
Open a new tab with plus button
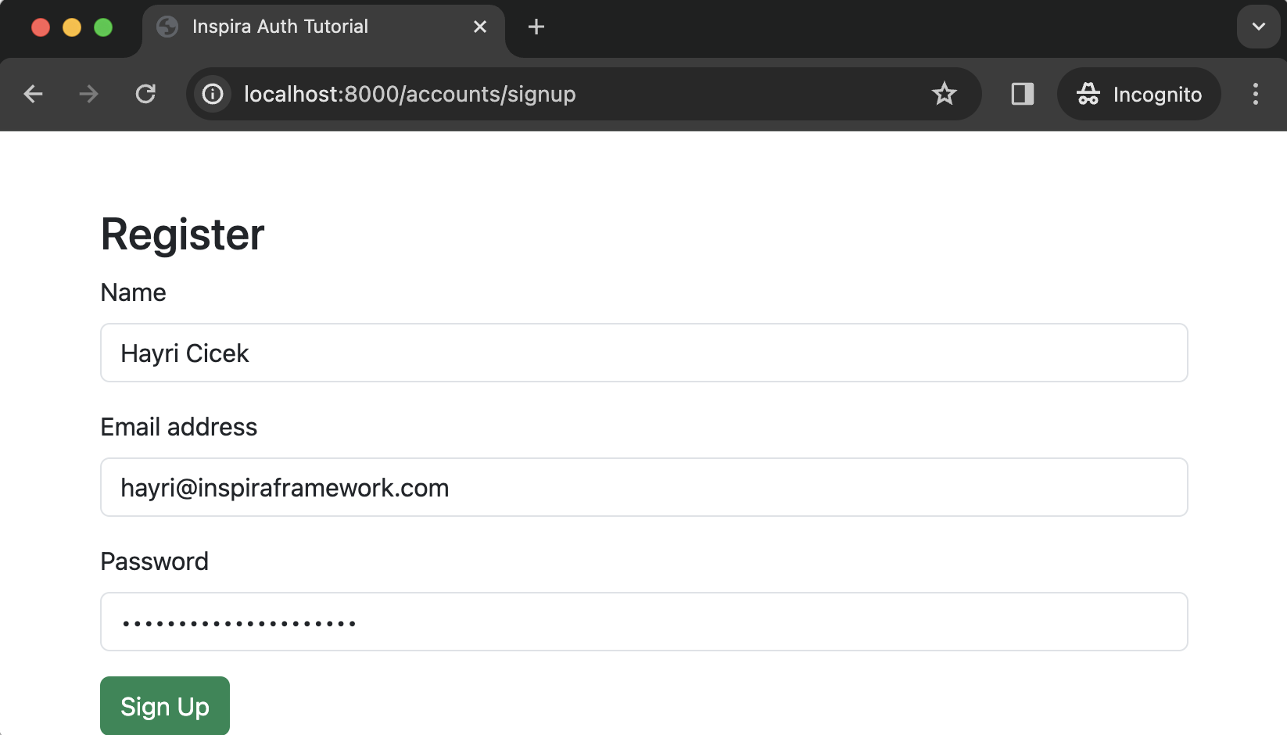[536, 27]
